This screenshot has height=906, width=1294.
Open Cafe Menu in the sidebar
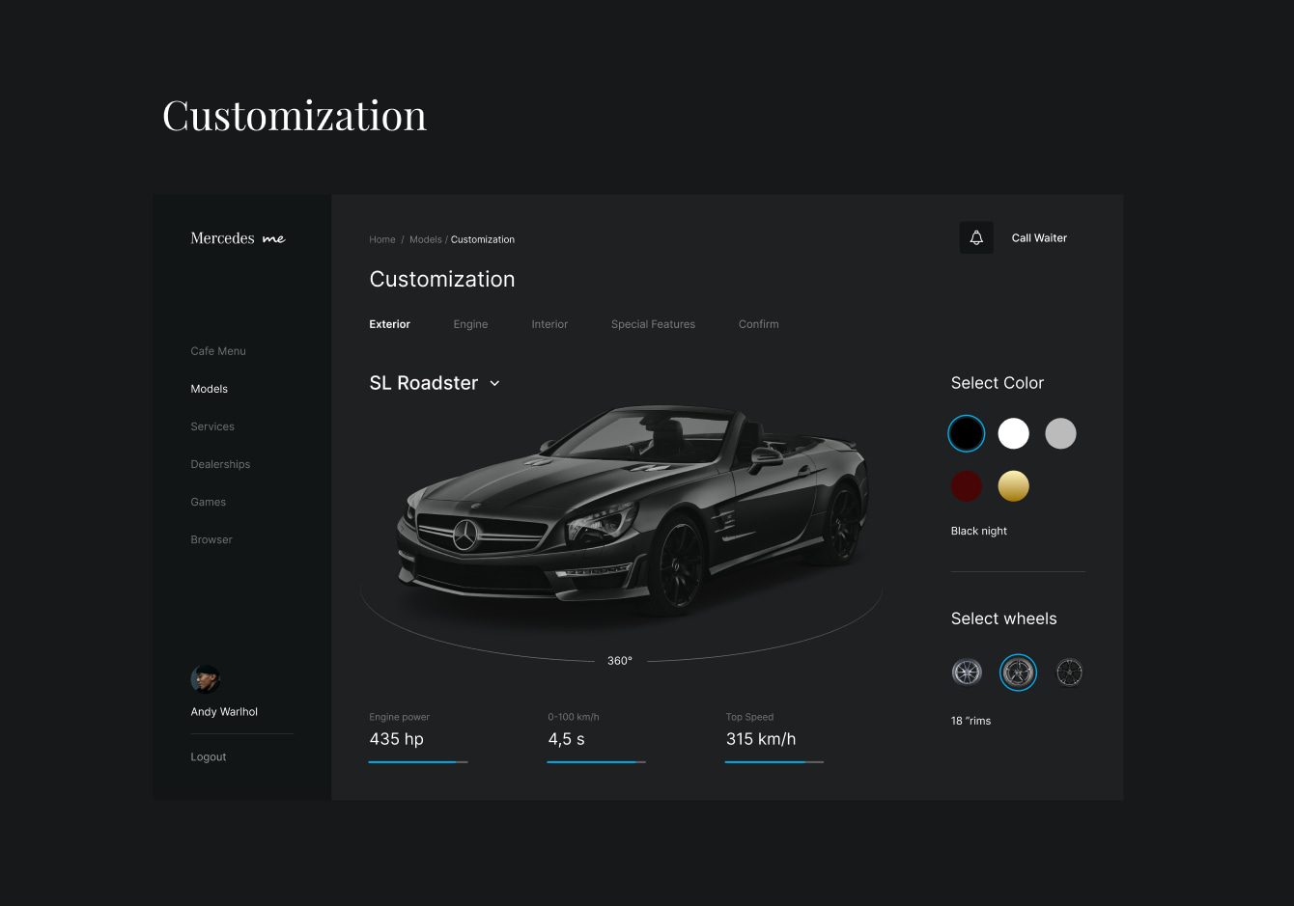(218, 351)
